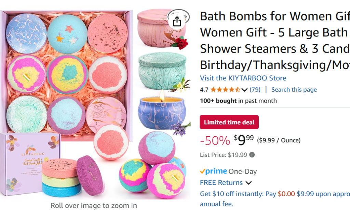This screenshot has width=350, height=212.
Task: Click the Prime logo
Action: (214, 171)
